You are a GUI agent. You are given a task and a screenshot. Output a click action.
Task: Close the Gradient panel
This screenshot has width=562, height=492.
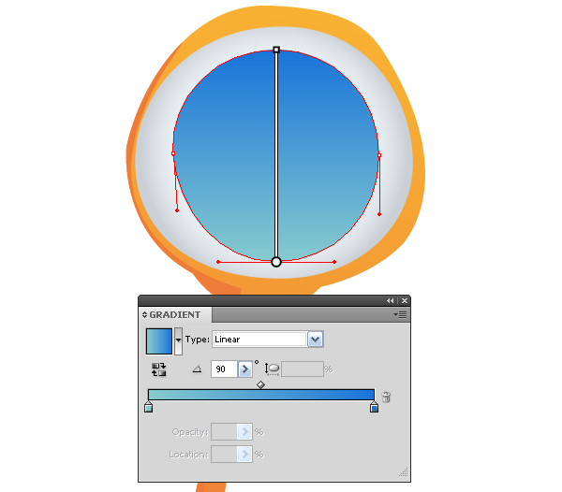coord(405,301)
